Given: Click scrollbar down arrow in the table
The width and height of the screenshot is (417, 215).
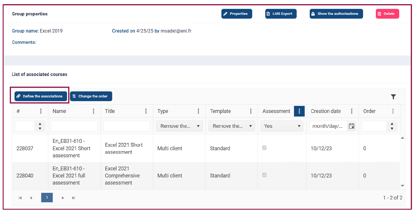Looking at the screenshot, I should [x=402, y=186].
